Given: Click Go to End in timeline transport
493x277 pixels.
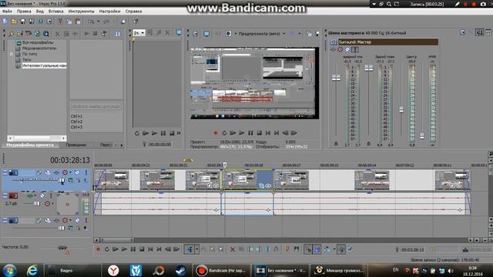Looking at the screenshot, I should [x=159, y=249].
